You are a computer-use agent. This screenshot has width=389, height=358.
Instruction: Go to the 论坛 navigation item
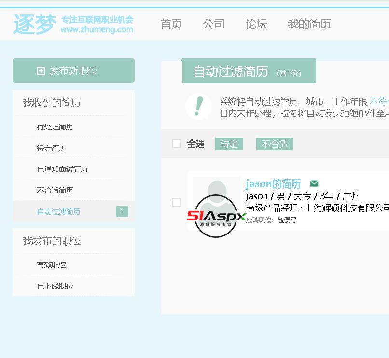pyautogui.click(x=256, y=24)
